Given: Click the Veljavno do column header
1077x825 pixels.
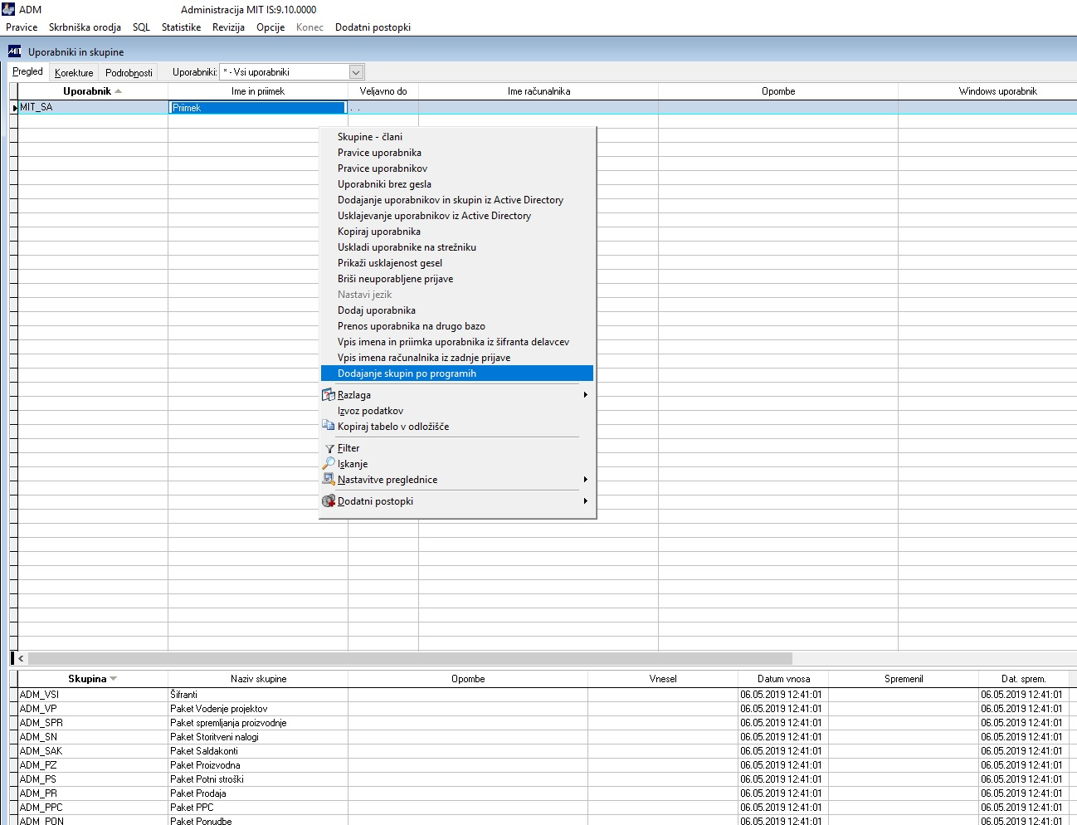Looking at the screenshot, I should [x=383, y=91].
